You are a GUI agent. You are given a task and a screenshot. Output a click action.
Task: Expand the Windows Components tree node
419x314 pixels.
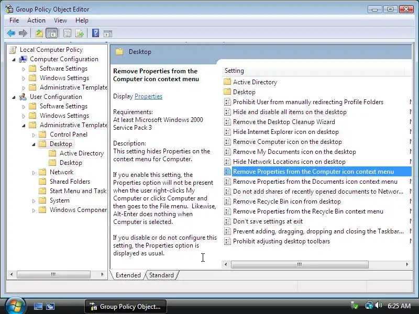(x=34, y=210)
